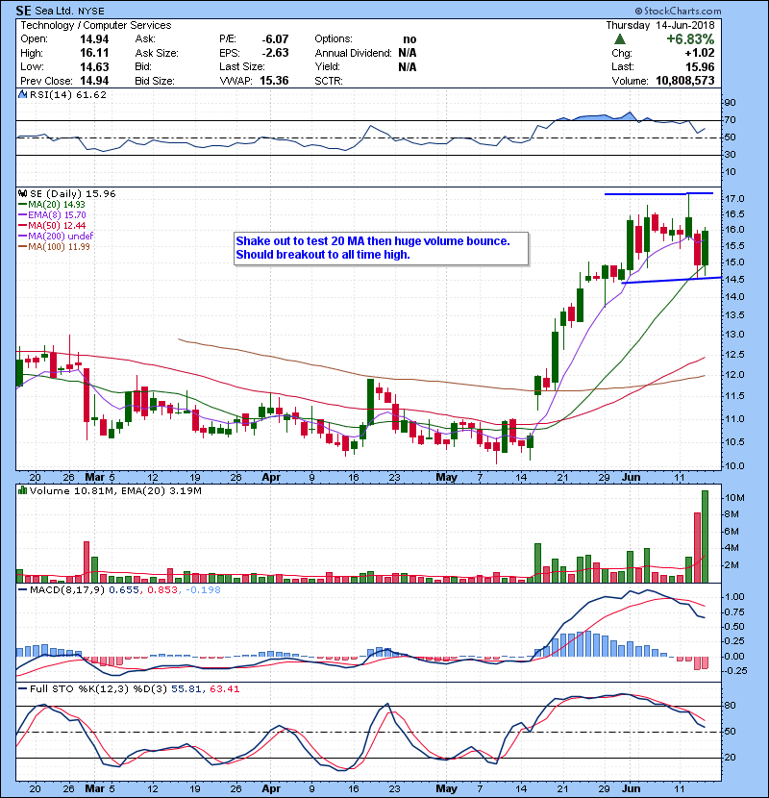
Task: Click the Chg value +1.02
Action: click(x=700, y=53)
